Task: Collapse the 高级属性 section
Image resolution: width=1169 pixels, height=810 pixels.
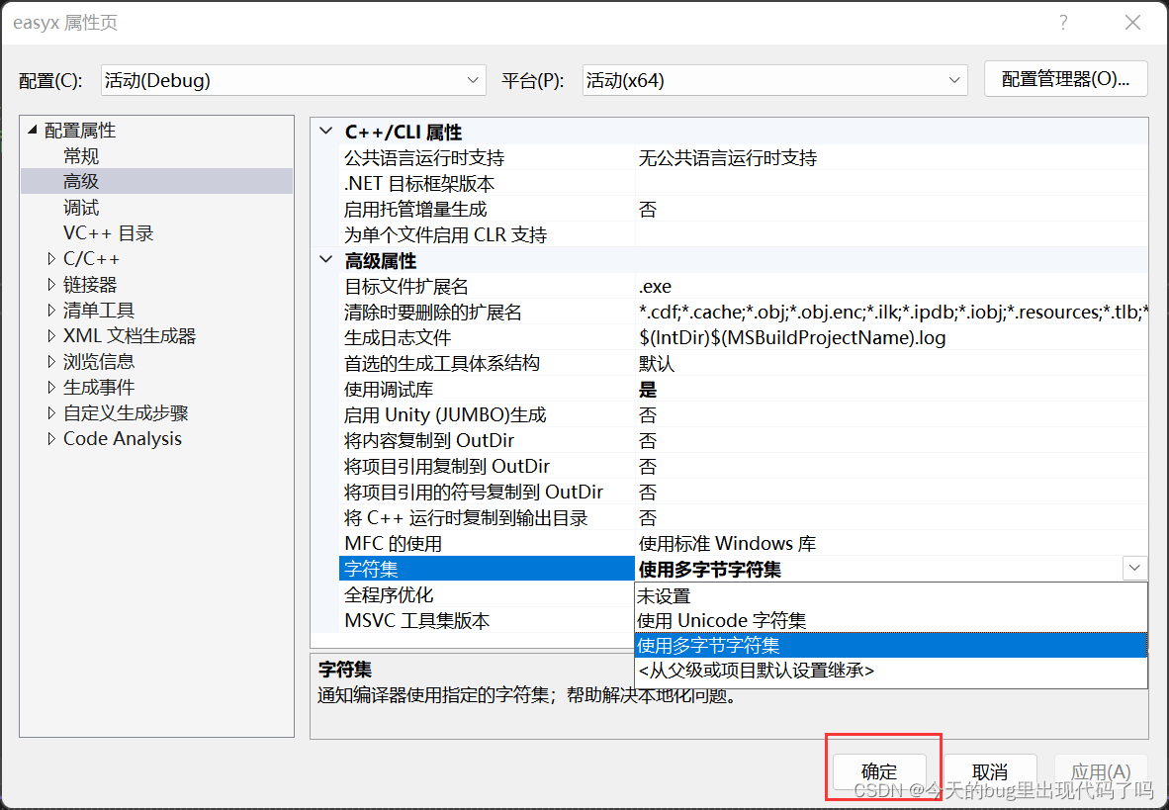Action: (326, 260)
